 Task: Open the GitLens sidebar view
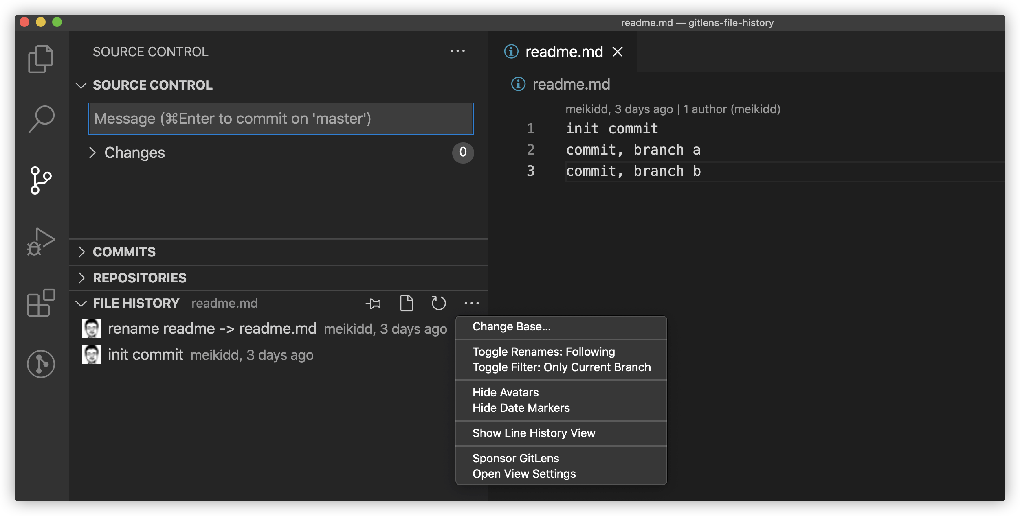pyautogui.click(x=41, y=363)
